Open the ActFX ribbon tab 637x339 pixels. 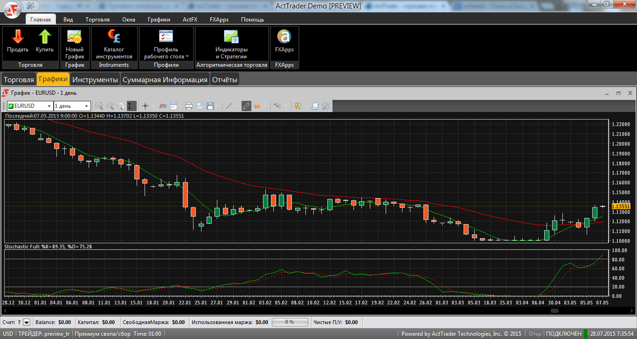190,19
